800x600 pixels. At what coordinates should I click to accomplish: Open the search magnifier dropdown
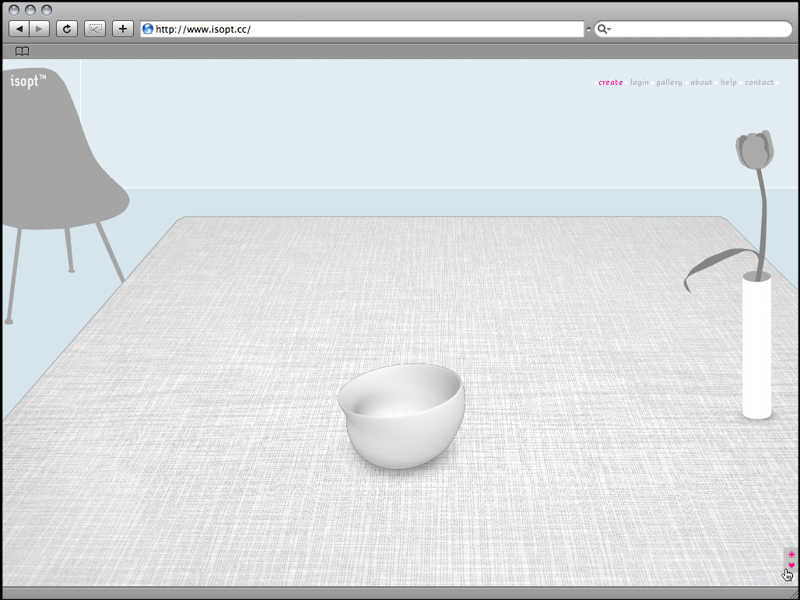pos(604,29)
